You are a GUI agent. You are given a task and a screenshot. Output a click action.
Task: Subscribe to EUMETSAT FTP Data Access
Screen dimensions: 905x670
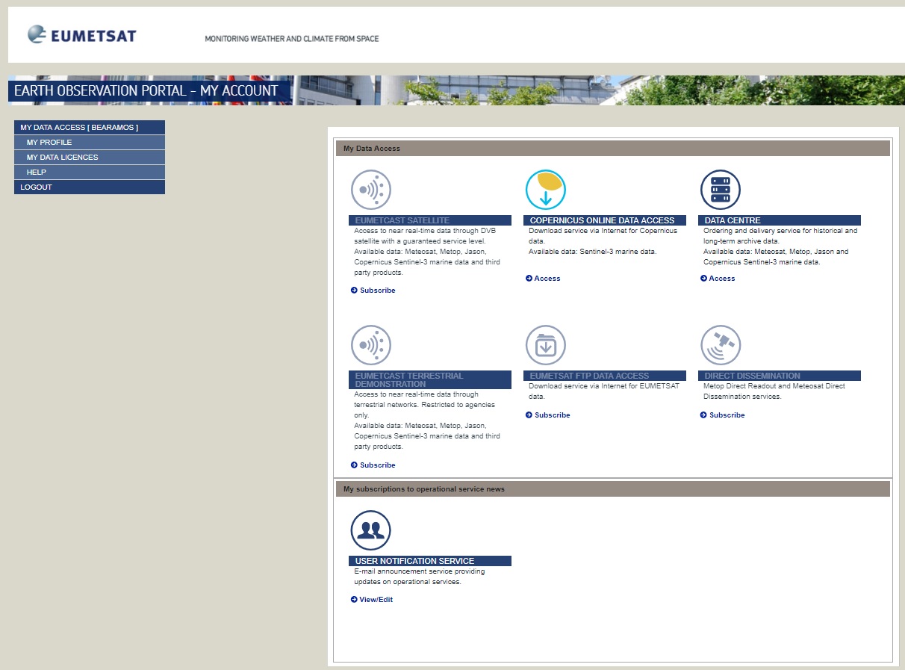point(548,415)
